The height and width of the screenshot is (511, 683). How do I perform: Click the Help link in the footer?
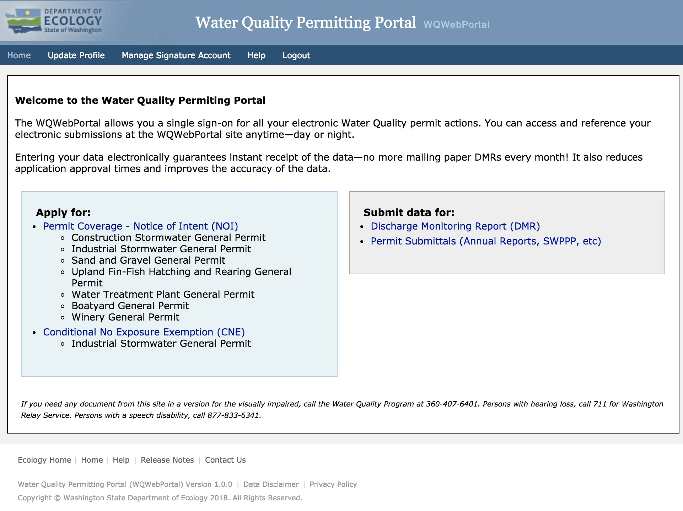coord(121,460)
